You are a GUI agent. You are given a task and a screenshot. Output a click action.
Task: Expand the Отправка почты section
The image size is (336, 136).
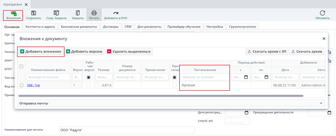point(171,103)
